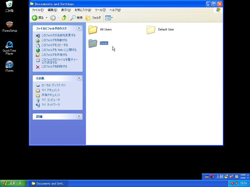The width and height of the screenshot is (250, 187).
Task: Open the IME tools toolbox icon
Action: pos(231,176)
